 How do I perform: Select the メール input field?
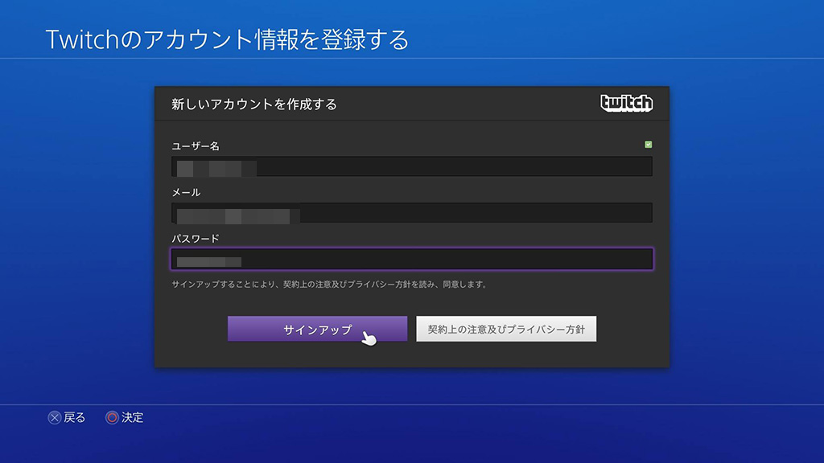coord(412,212)
